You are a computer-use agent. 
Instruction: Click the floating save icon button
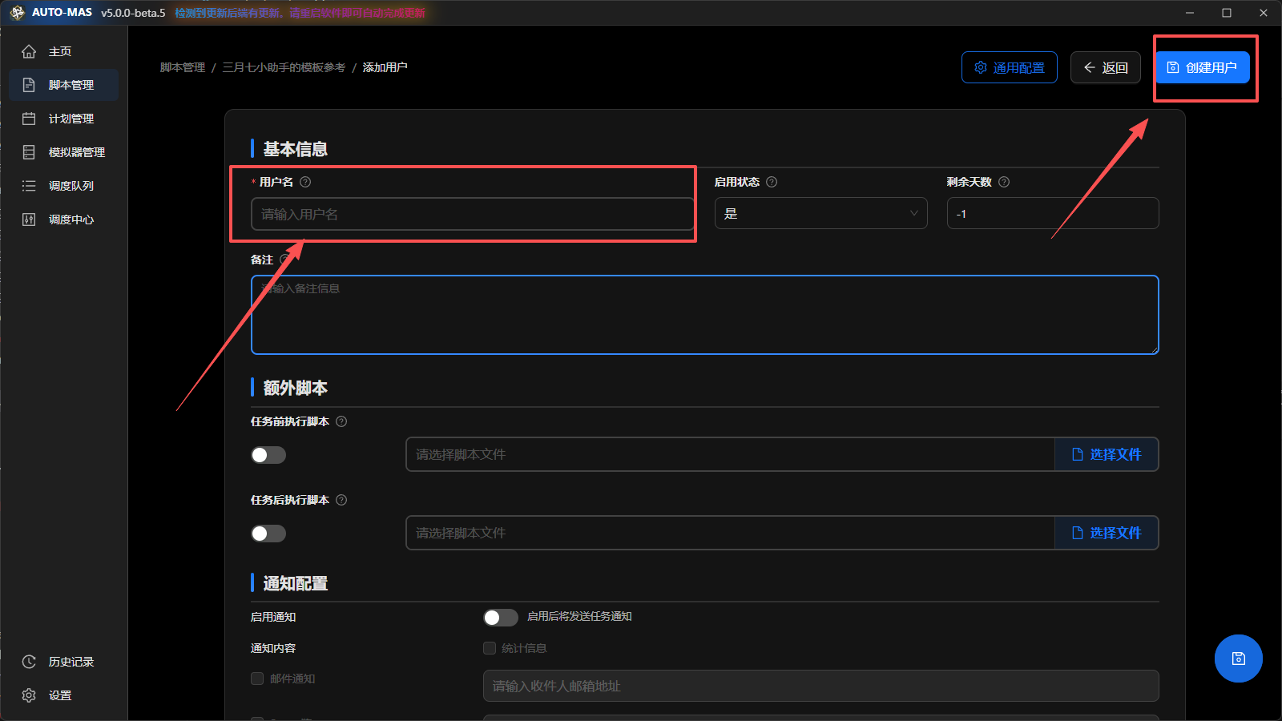click(x=1238, y=659)
